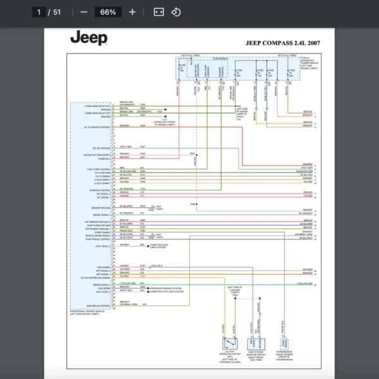Screen dimensions: 379x379
Task: Click the zoom out minus button
Action: pyautogui.click(x=84, y=12)
